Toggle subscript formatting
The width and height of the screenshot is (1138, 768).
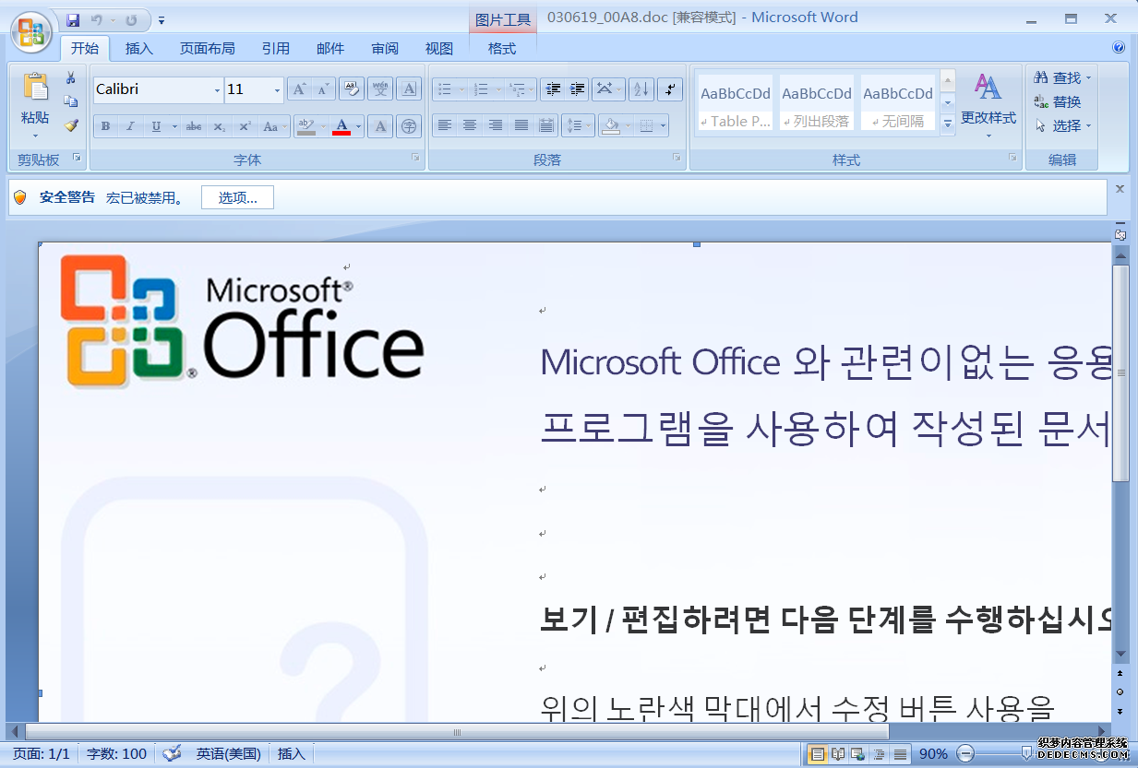click(219, 126)
